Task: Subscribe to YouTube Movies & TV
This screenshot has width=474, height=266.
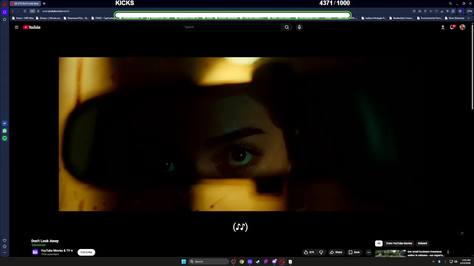Action: (86, 252)
